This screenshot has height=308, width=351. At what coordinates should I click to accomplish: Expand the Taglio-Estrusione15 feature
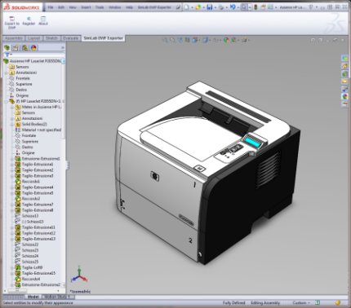(11, 273)
